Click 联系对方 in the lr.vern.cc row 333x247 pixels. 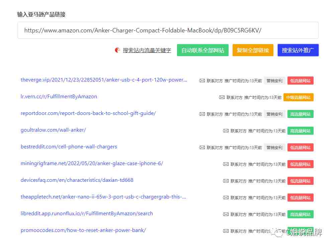tap(235, 98)
